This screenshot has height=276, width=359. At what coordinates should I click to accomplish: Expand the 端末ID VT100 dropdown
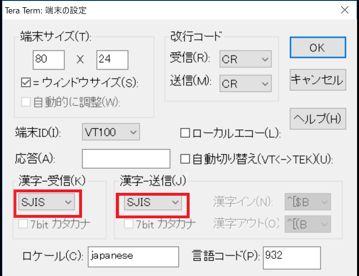click(110, 132)
